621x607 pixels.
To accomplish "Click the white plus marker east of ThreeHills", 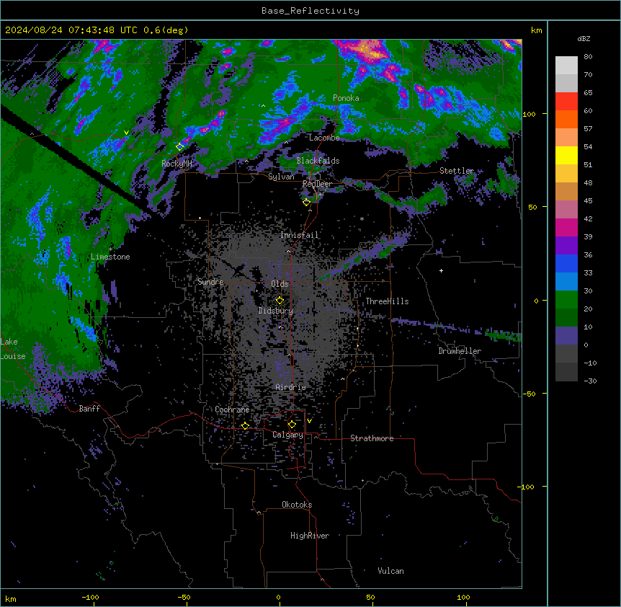I will click(441, 270).
